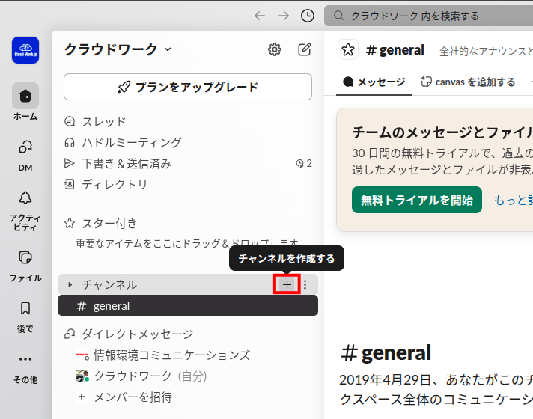The width and height of the screenshot is (533, 419).
Task: Click the workspace search field
Action: coord(428,16)
